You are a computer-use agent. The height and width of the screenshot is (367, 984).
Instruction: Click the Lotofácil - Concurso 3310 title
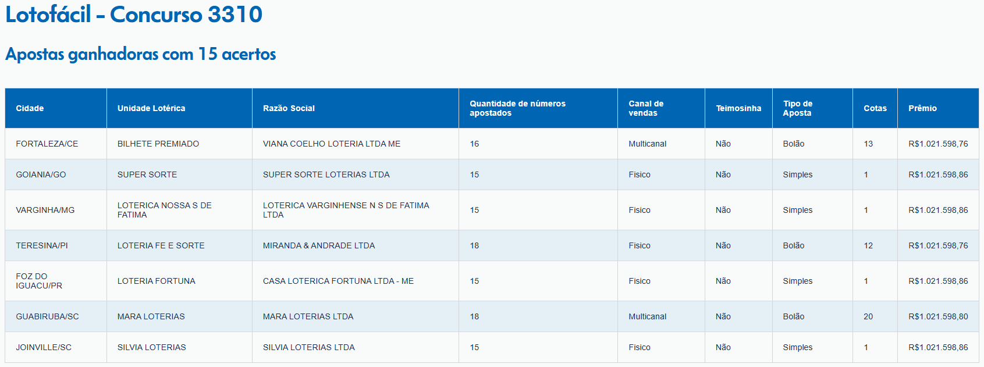coord(134,15)
